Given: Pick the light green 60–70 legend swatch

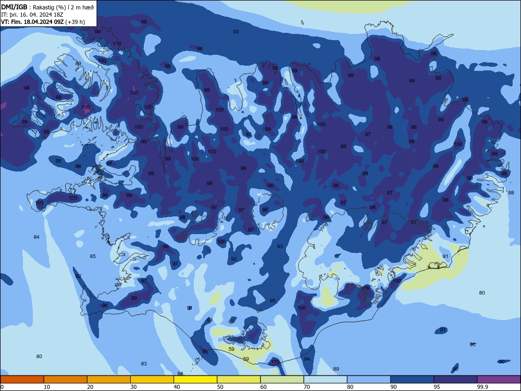Looking at the screenshot, I should point(282,380).
